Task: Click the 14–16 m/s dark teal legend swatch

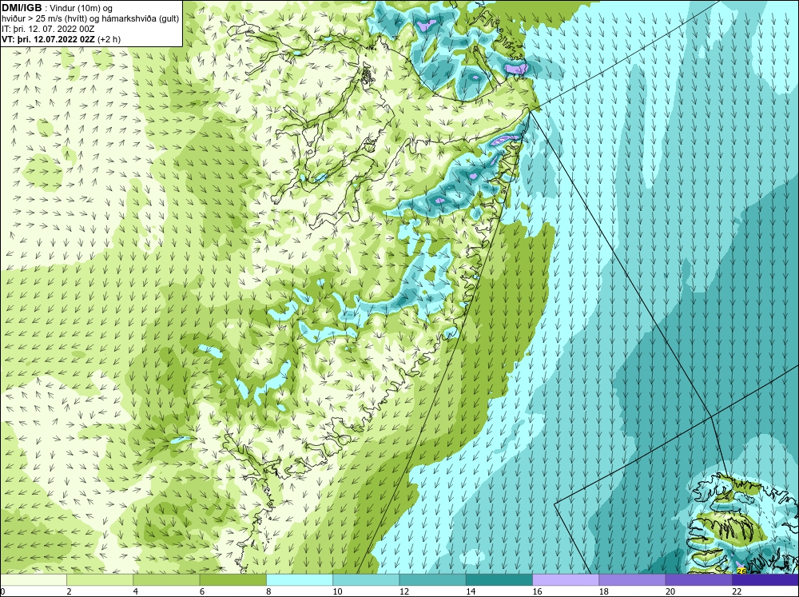Action: tap(499, 580)
